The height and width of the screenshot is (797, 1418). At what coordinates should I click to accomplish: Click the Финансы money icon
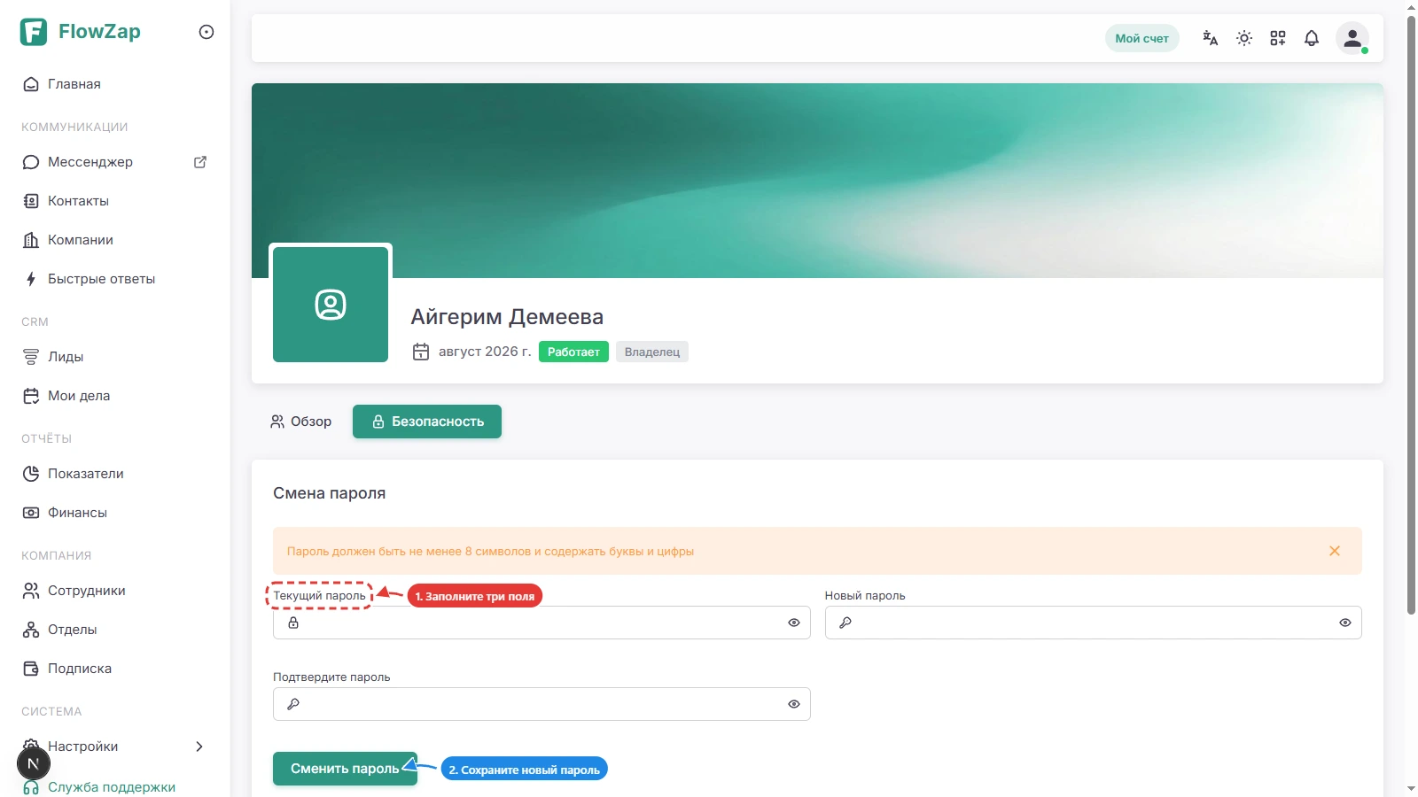[x=31, y=513]
